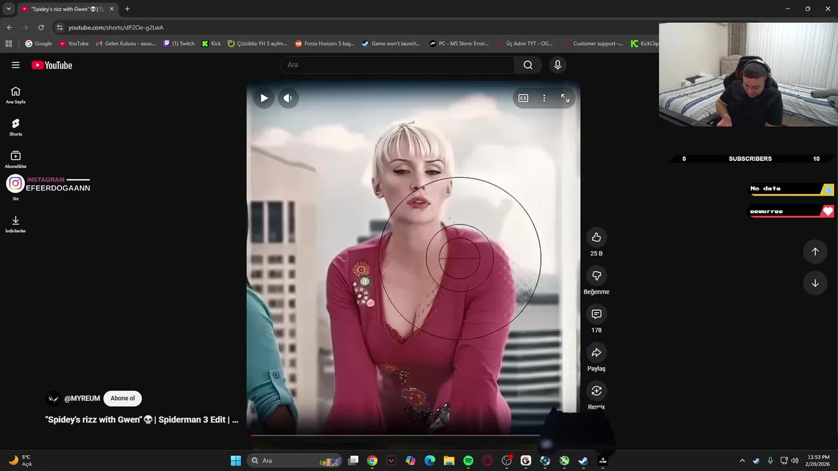
Task: Click the Spidey's rizz with Gwen title
Action: click(141, 419)
